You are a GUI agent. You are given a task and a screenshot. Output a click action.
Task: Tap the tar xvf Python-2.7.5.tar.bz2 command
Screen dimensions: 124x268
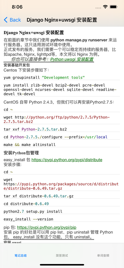(x=35, y=129)
